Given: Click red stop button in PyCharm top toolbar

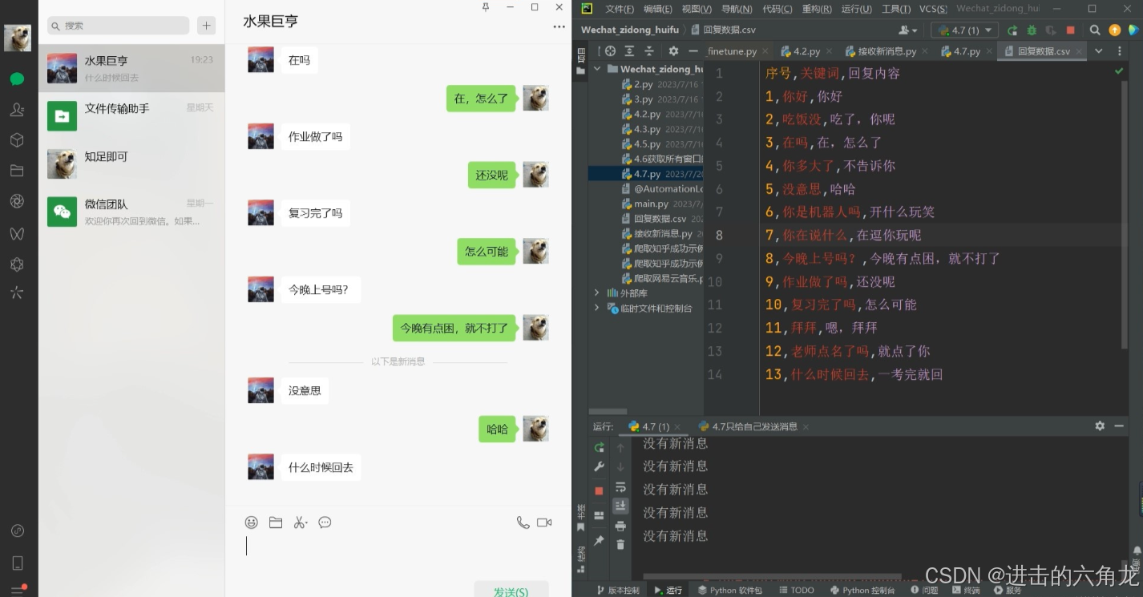Looking at the screenshot, I should [1070, 30].
